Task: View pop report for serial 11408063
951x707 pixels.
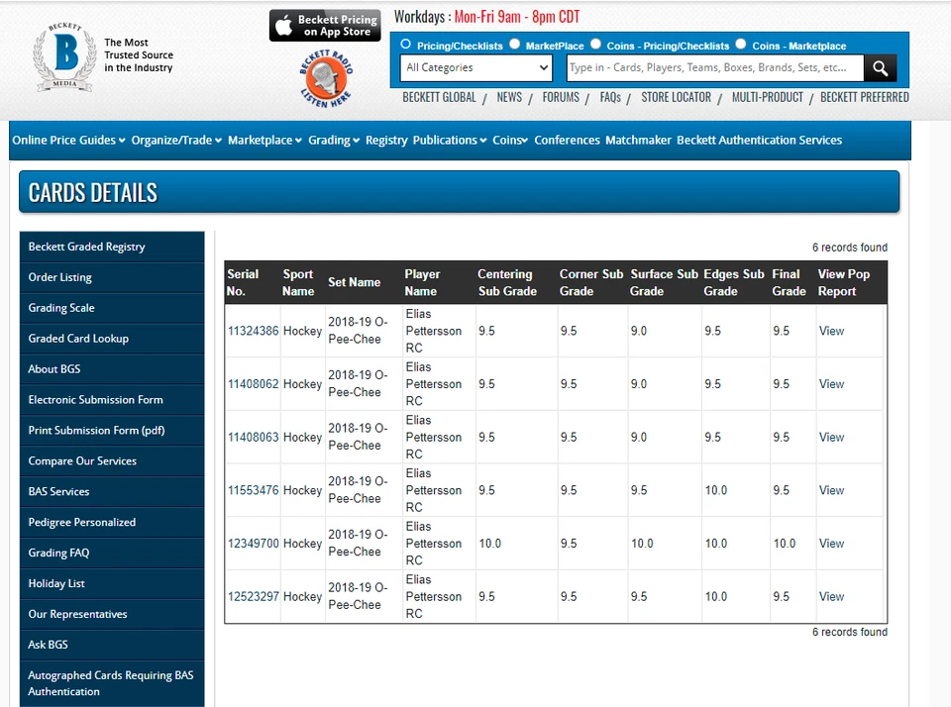Action: [x=831, y=438]
